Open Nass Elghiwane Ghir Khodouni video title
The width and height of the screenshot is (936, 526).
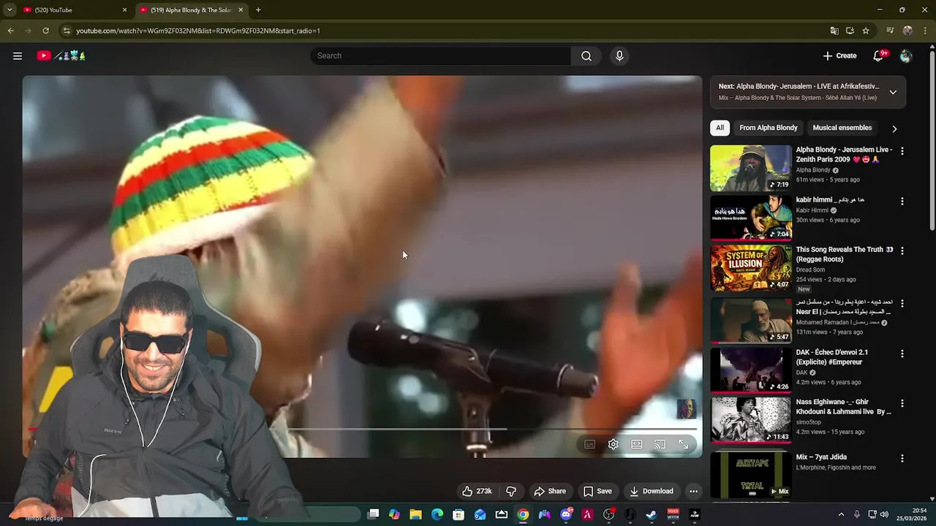(843, 407)
